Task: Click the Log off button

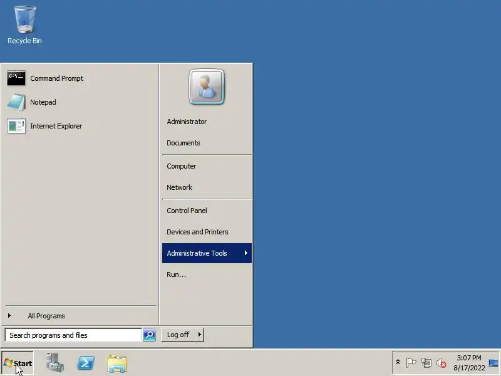Action: [x=178, y=335]
